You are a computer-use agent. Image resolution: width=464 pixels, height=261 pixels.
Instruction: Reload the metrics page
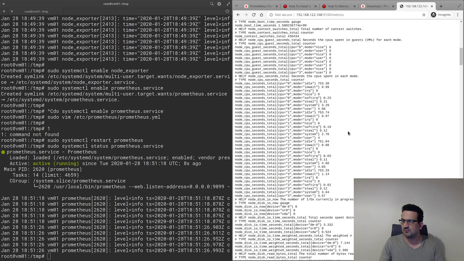(x=254, y=15)
